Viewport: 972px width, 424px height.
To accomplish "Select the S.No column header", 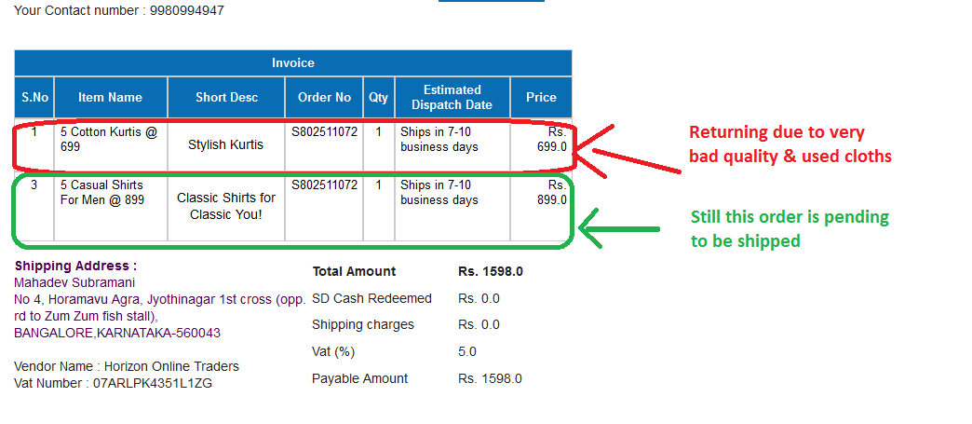I will pos(34,97).
